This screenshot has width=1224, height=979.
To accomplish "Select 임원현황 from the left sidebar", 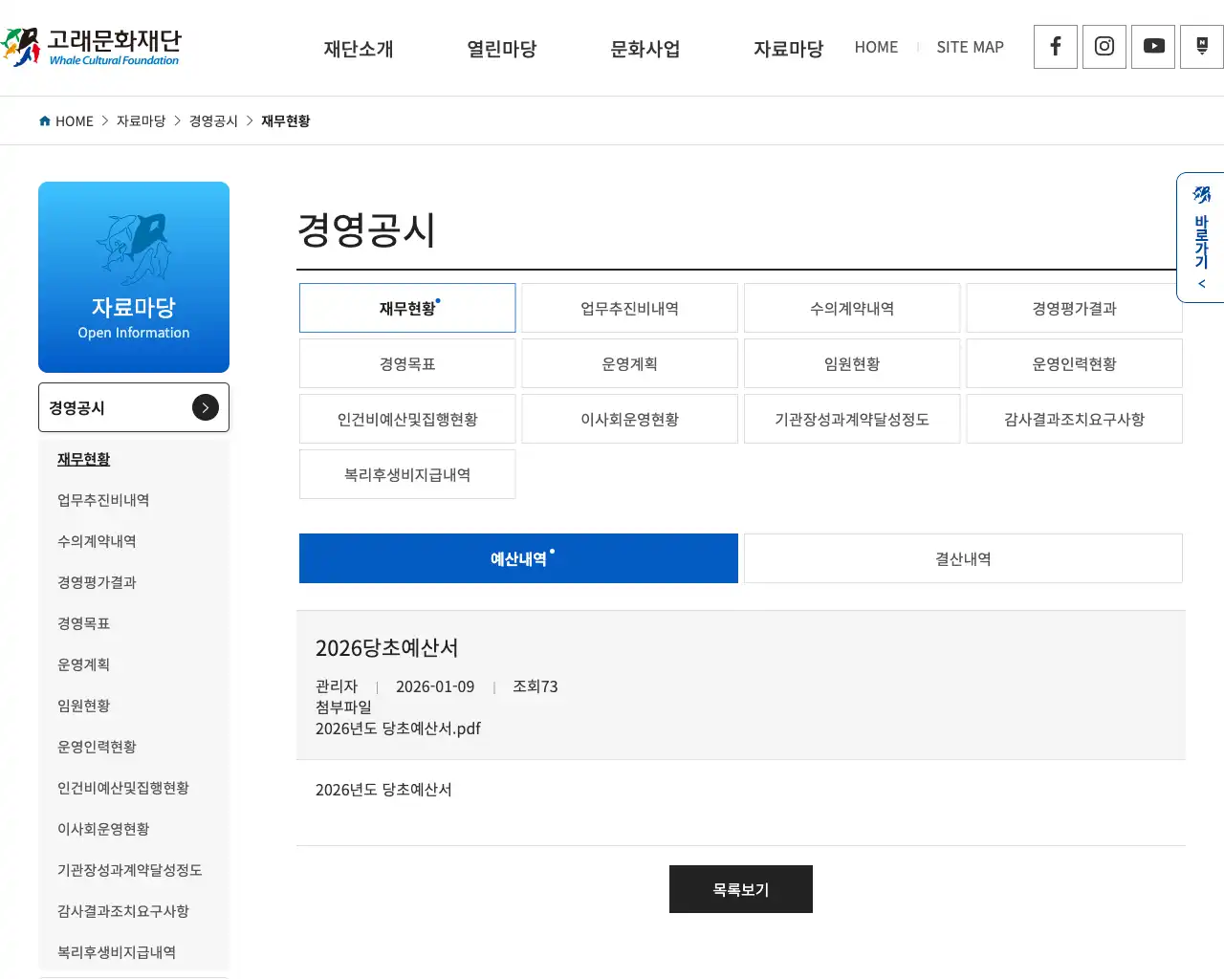I will 81,706.
